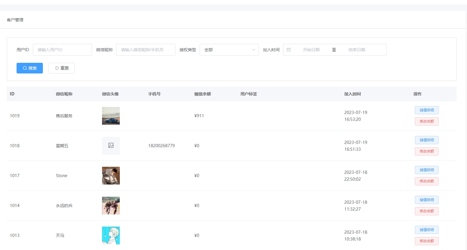Click the 微信昵称 column header

(x=64, y=94)
